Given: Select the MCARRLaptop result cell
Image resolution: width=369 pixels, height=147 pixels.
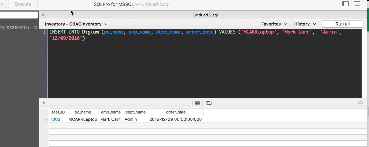Looking at the screenshot, I should pos(82,119).
